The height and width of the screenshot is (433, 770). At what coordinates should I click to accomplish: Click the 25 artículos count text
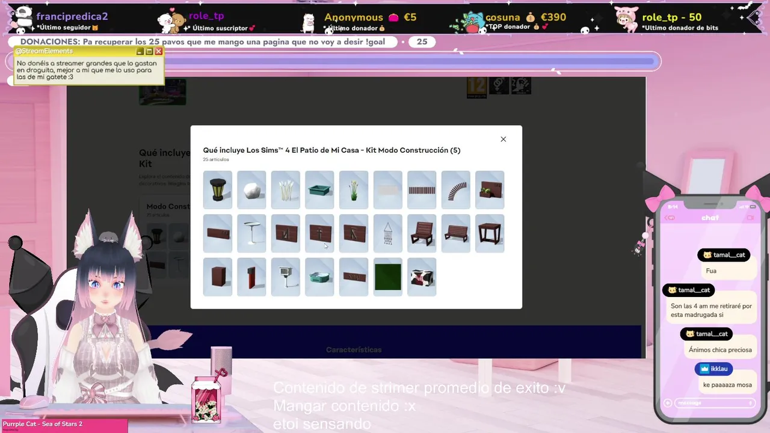(216, 159)
